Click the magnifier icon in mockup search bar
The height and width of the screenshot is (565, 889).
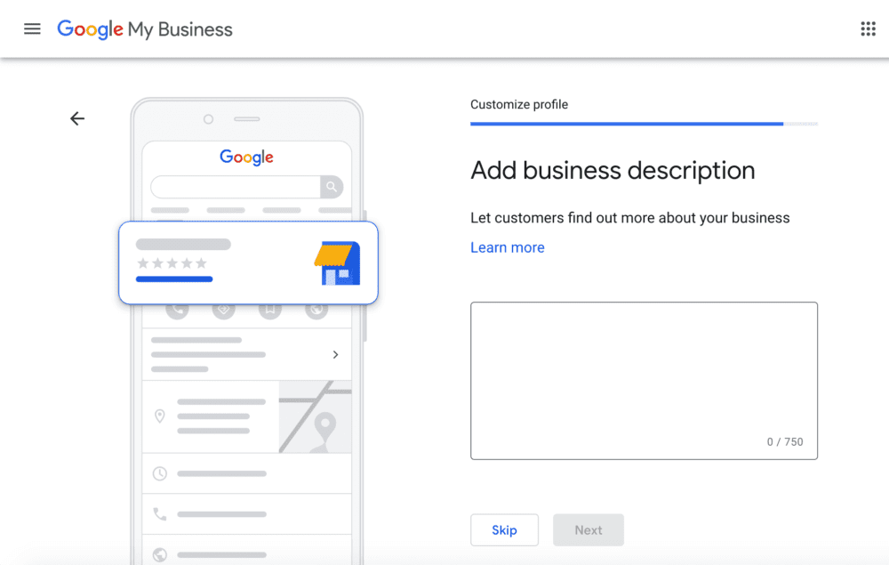(x=332, y=187)
